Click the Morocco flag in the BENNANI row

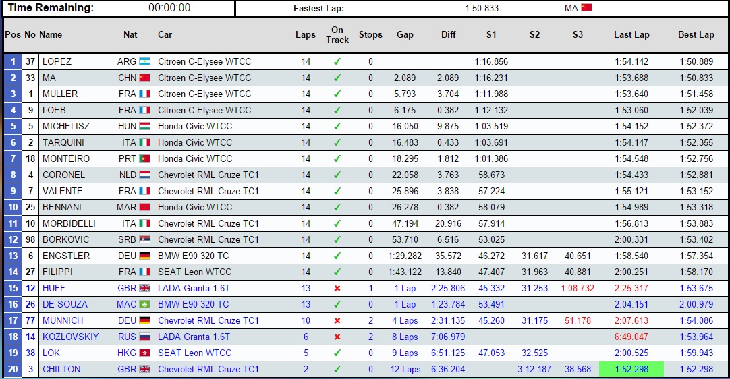(144, 207)
